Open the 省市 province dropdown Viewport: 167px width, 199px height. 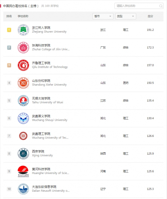point(103,16)
